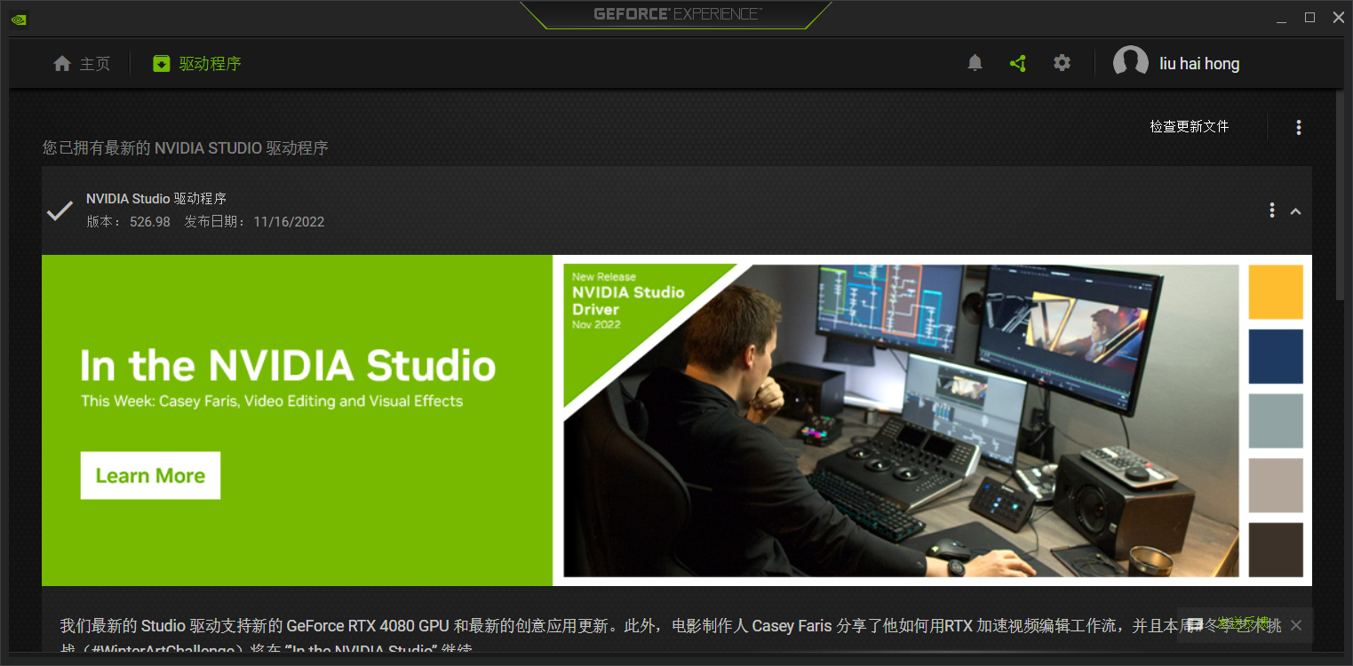Click the 您已拥有最新的 NVIDIA STUDIO 驱动程序 heading
The height and width of the screenshot is (666, 1353).
pyautogui.click(x=186, y=148)
